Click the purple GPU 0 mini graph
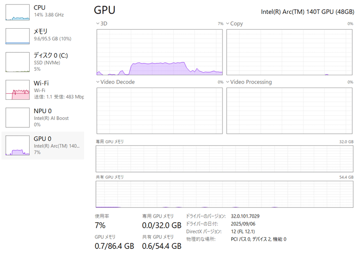359x256 pixels. pos(17,145)
